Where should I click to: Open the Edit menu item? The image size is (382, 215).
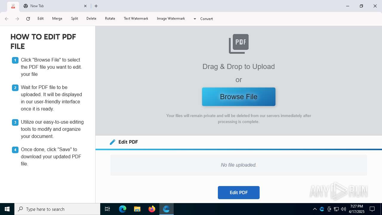coord(41,19)
